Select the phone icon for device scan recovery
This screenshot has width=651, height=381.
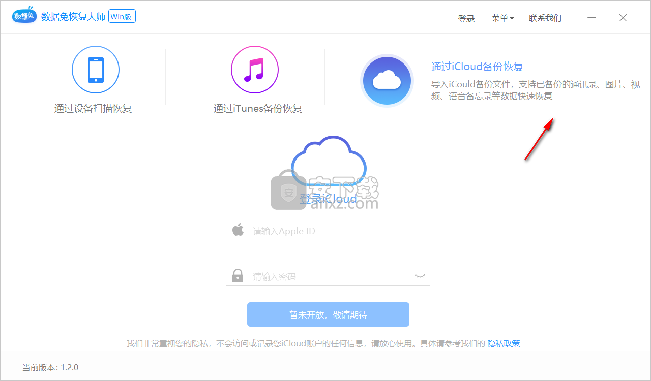pos(96,70)
